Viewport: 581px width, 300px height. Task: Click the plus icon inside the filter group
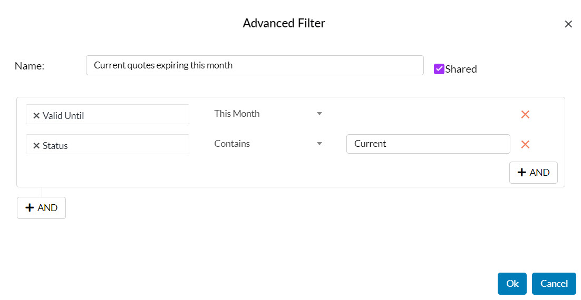(x=522, y=173)
